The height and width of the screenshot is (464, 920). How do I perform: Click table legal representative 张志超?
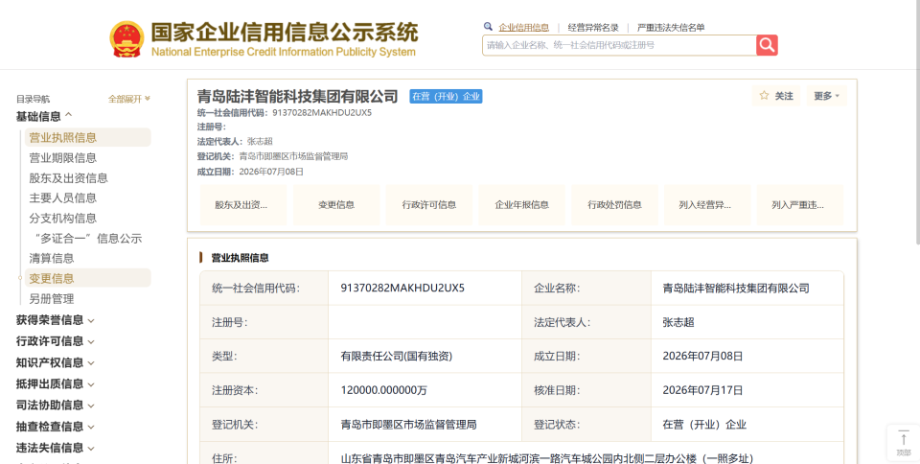(x=678, y=322)
